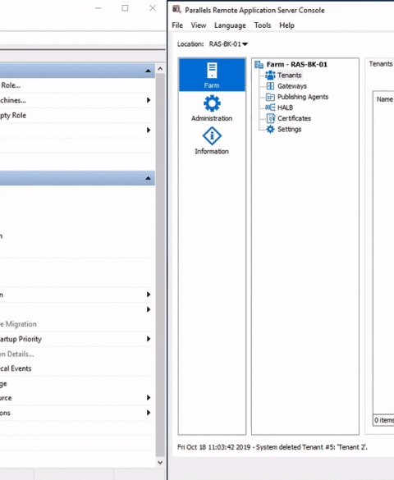Collapse the upper actions section header
The width and height of the screenshot is (394, 480).
[x=149, y=71]
